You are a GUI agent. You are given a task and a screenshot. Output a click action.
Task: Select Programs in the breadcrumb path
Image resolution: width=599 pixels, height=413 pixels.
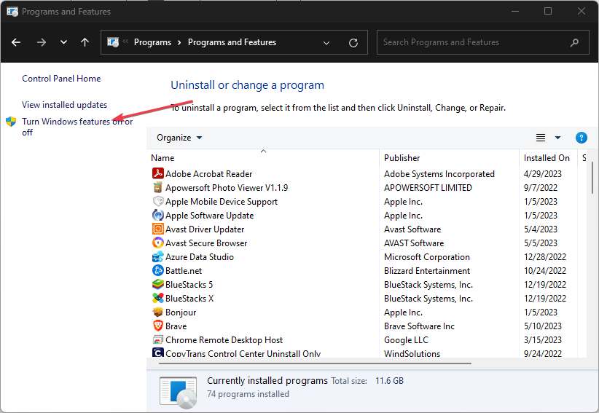point(152,42)
